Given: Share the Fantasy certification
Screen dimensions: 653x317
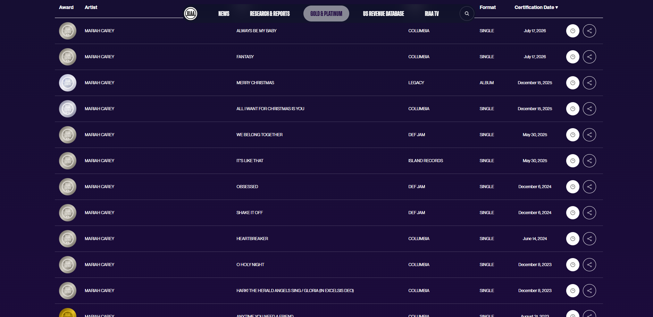Looking at the screenshot, I should pyautogui.click(x=589, y=57).
